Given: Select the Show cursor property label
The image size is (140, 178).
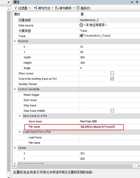Looking at the screenshot, I should pyautogui.click(x=26, y=73).
